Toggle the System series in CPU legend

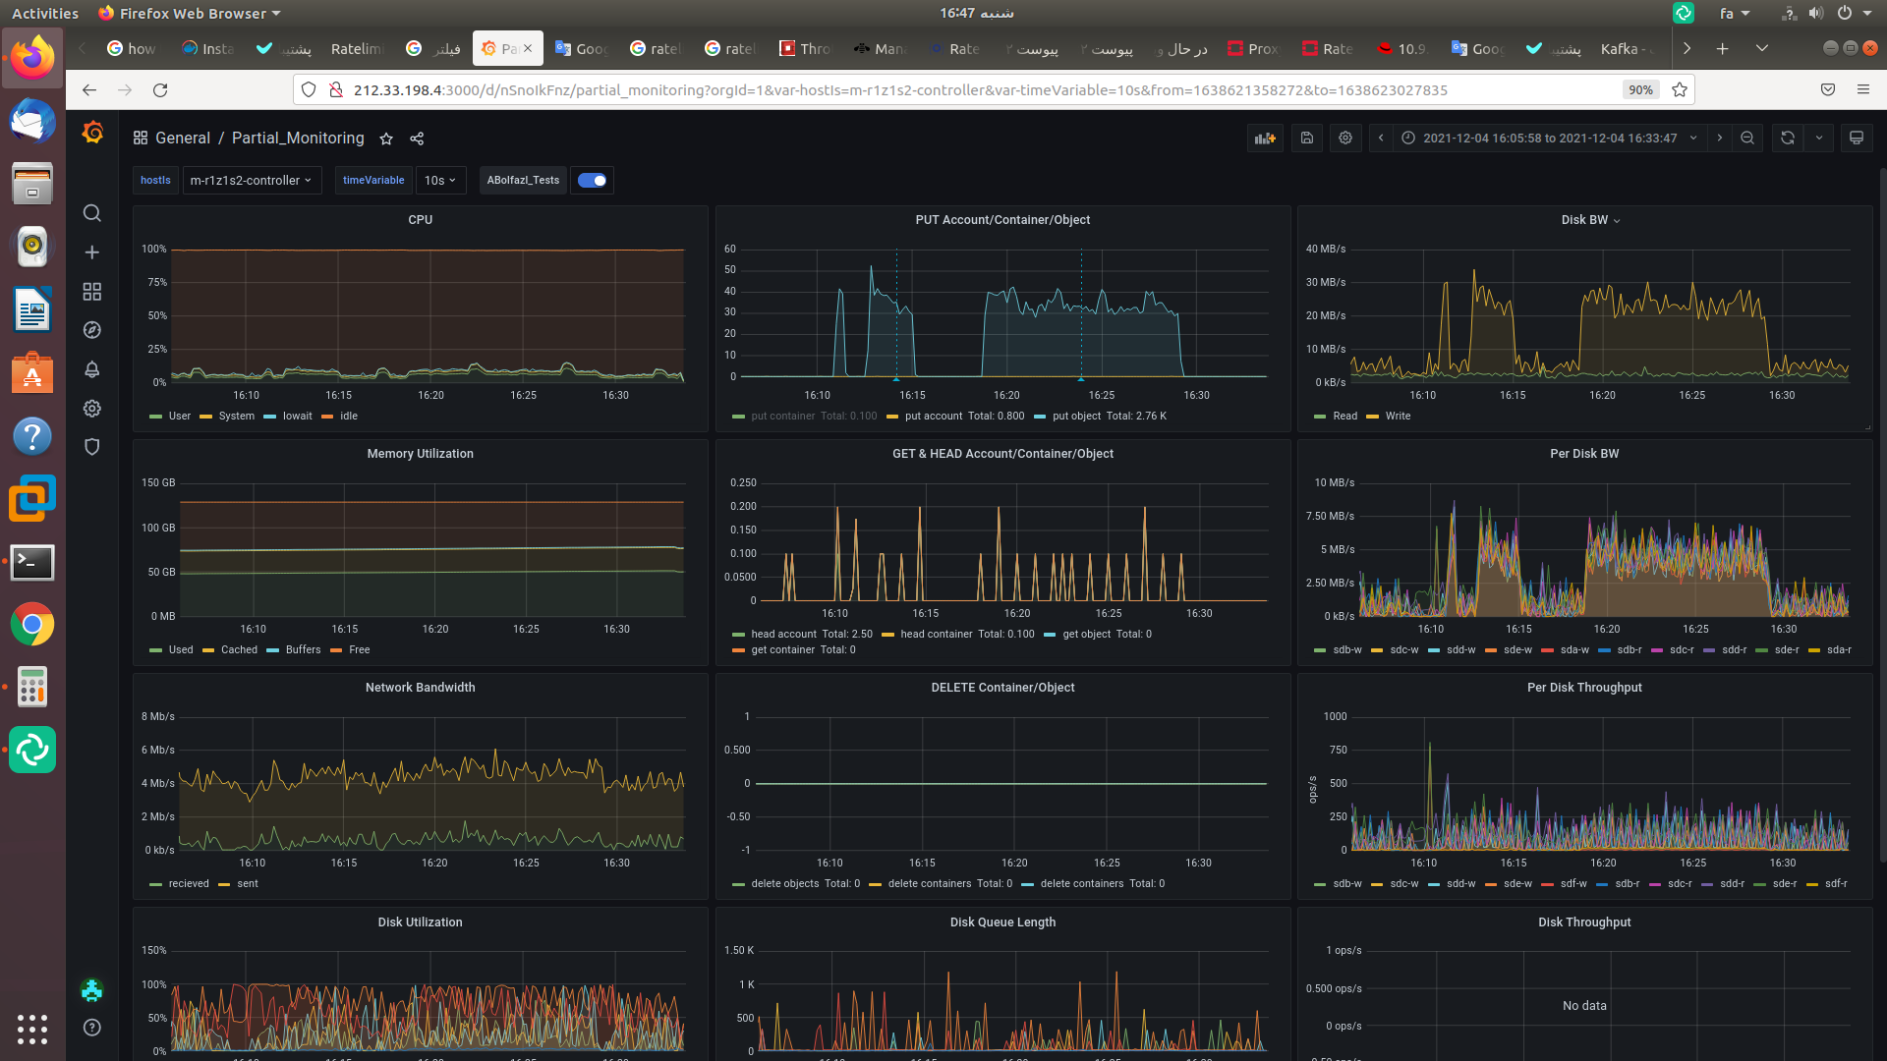pyautogui.click(x=236, y=417)
